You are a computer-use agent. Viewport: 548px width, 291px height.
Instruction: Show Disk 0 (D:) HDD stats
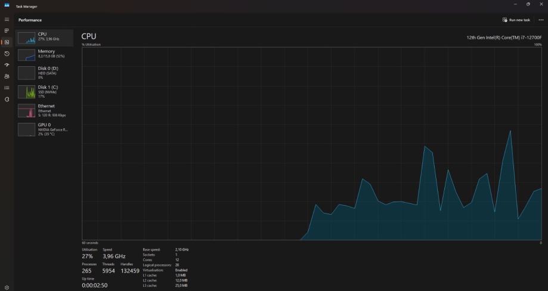point(44,73)
